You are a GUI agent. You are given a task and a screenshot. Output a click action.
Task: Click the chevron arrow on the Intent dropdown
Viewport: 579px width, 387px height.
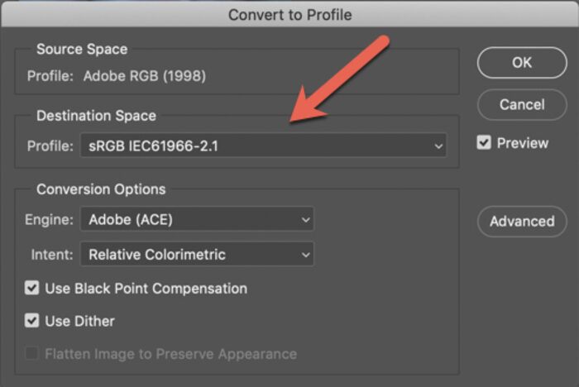[x=305, y=255]
